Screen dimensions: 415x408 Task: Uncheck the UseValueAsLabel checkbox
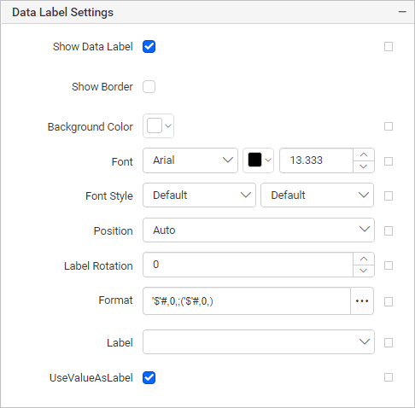(x=149, y=377)
